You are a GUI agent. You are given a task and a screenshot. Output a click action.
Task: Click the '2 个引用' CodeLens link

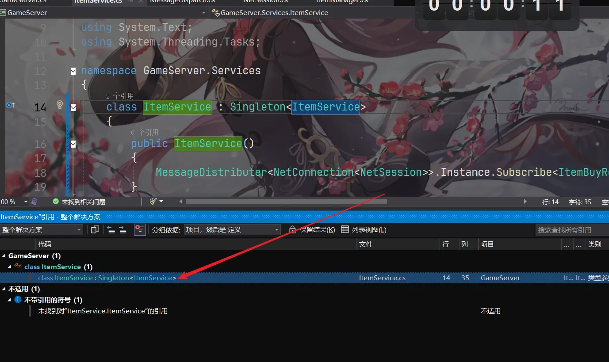click(119, 96)
